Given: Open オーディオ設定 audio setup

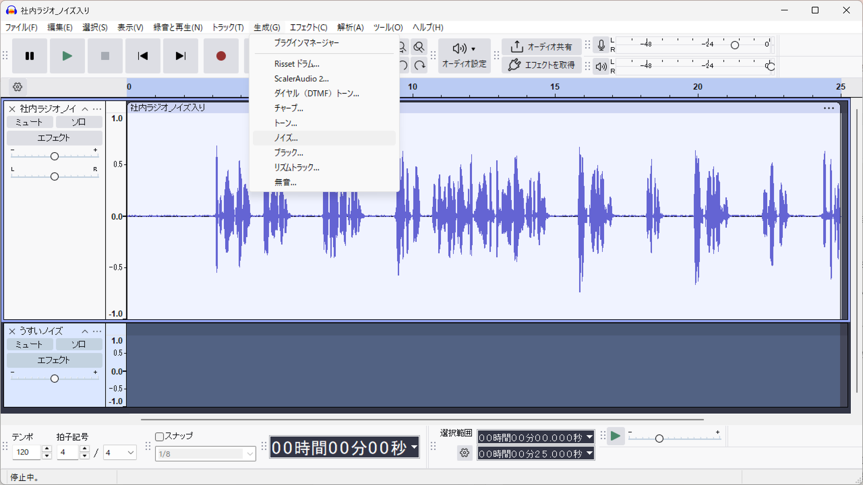Looking at the screenshot, I should click(464, 56).
